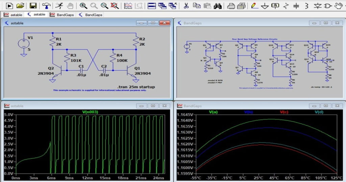Image resolution: width=346 pixels, height=182 pixels.
Task: Place a Capacitor component tool
Action: pos(296,6)
